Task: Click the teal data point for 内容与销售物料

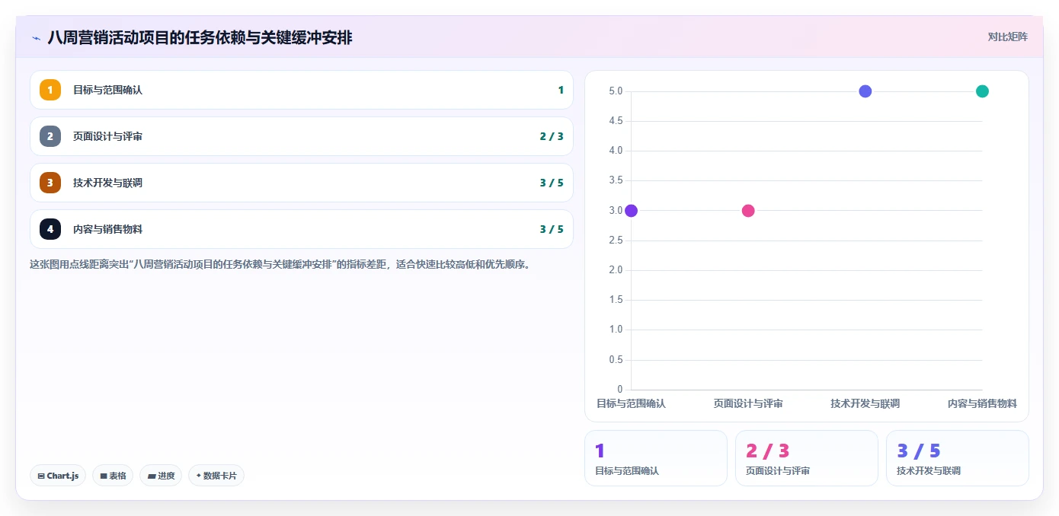Action: click(x=982, y=91)
